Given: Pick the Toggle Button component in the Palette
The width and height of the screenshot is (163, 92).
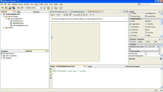Looking at the screenshot, I should click(x=134, y=24).
